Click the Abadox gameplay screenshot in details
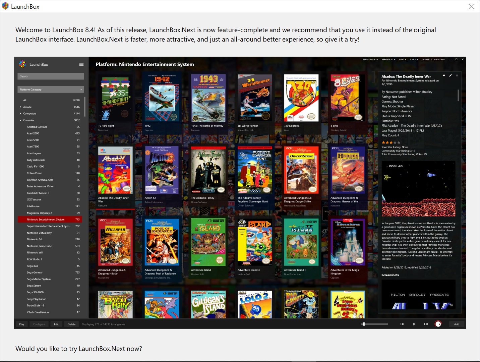480x362 pixels. (x=419, y=189)
